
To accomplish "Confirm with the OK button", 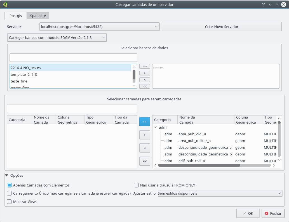I will pyautogui.click(x=248, y=213).
